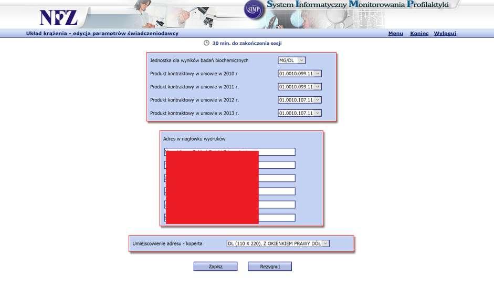Open the 2010 contract product dropdown
Screen dimensions: 494x285
click(x=299, y=74)
